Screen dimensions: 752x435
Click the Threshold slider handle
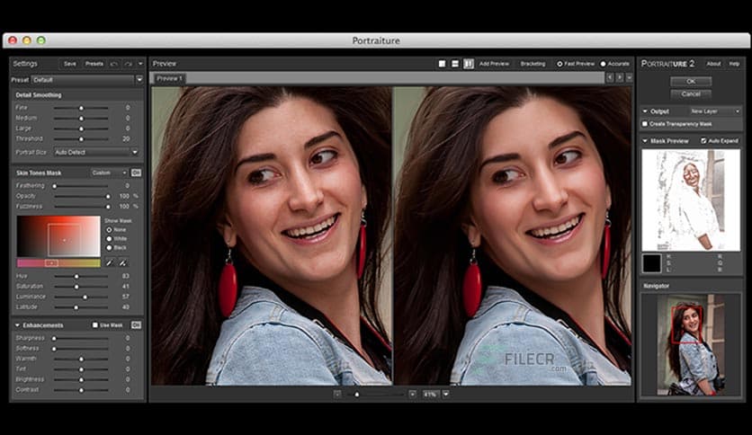click(79, 138)
